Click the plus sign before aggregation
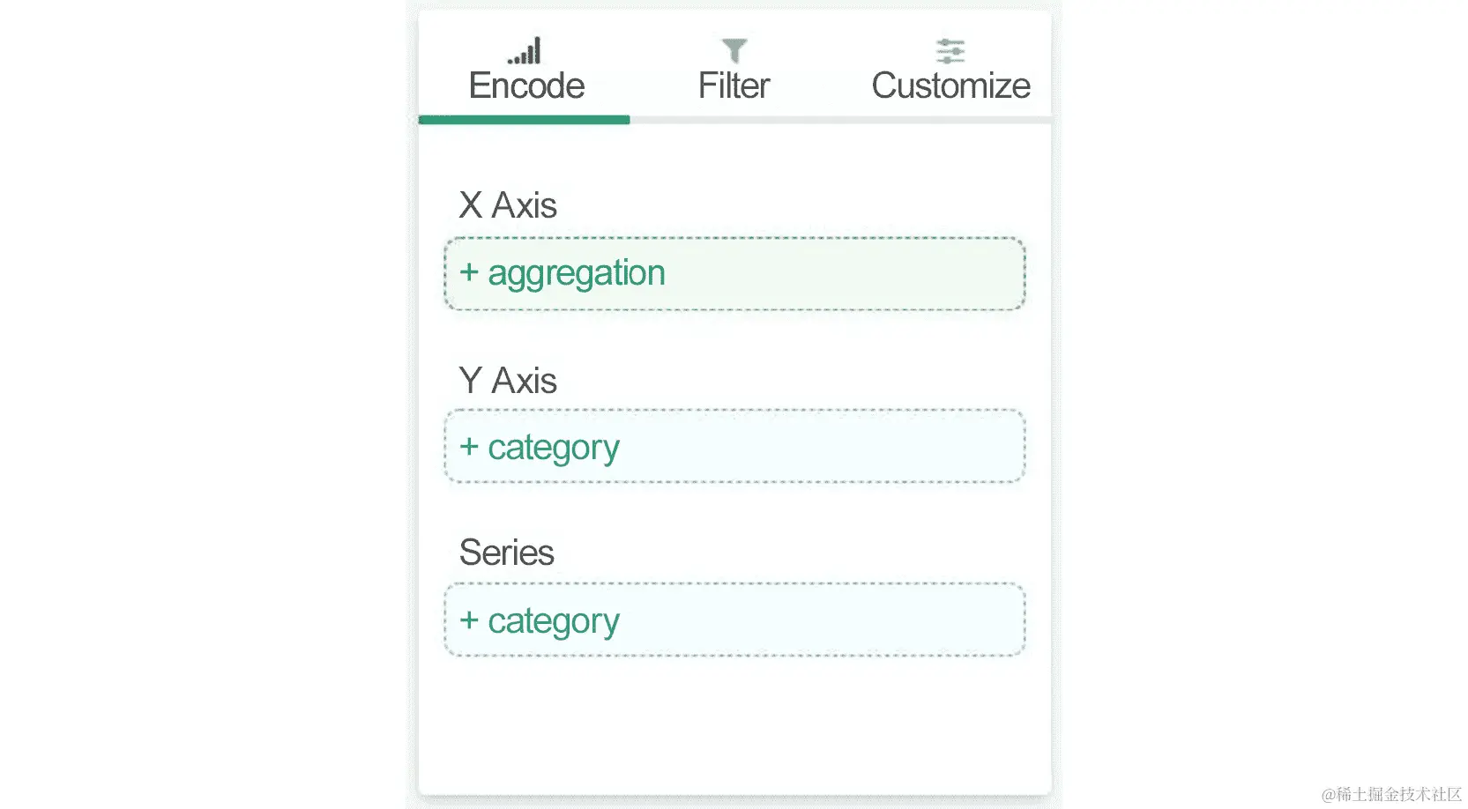Image resolution: width=1468 pixels, height=809 pixels. [469, 273]
